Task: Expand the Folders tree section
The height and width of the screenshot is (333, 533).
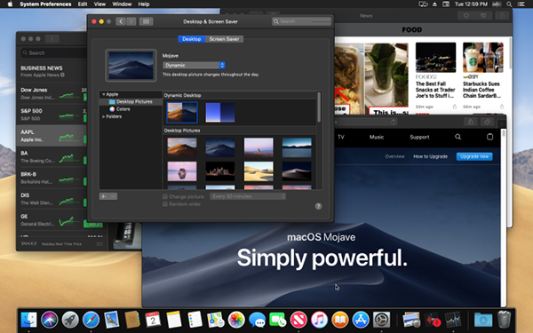Action: [x=103, y=116]
